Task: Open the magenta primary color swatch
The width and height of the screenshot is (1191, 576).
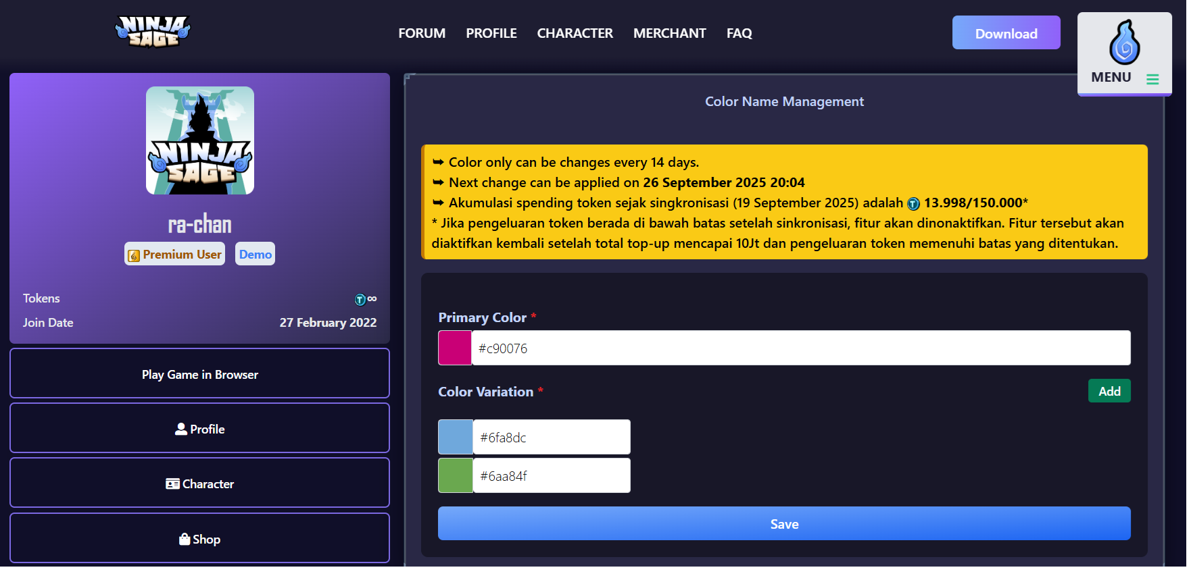Action: tap(455, 348)
